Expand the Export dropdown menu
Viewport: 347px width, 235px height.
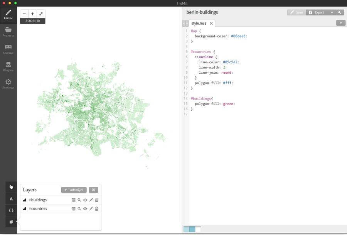click(332, 12)
